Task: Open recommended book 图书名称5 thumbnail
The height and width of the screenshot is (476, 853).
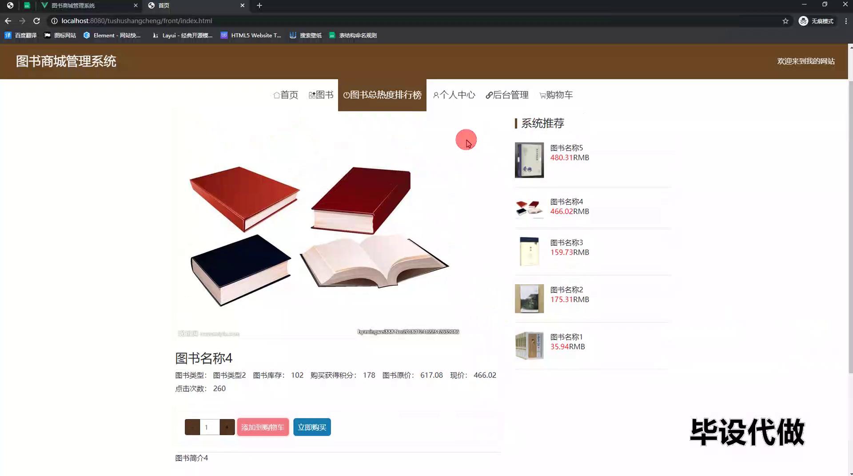Action: click(x=529, y=160)
